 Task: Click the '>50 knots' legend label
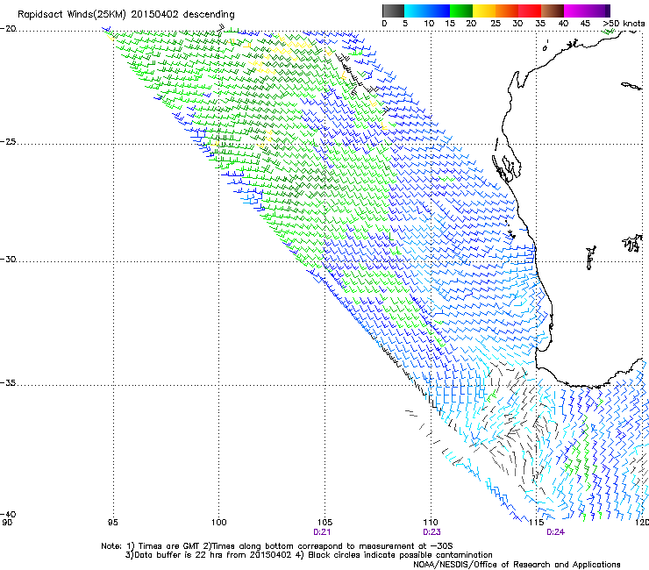624,24
